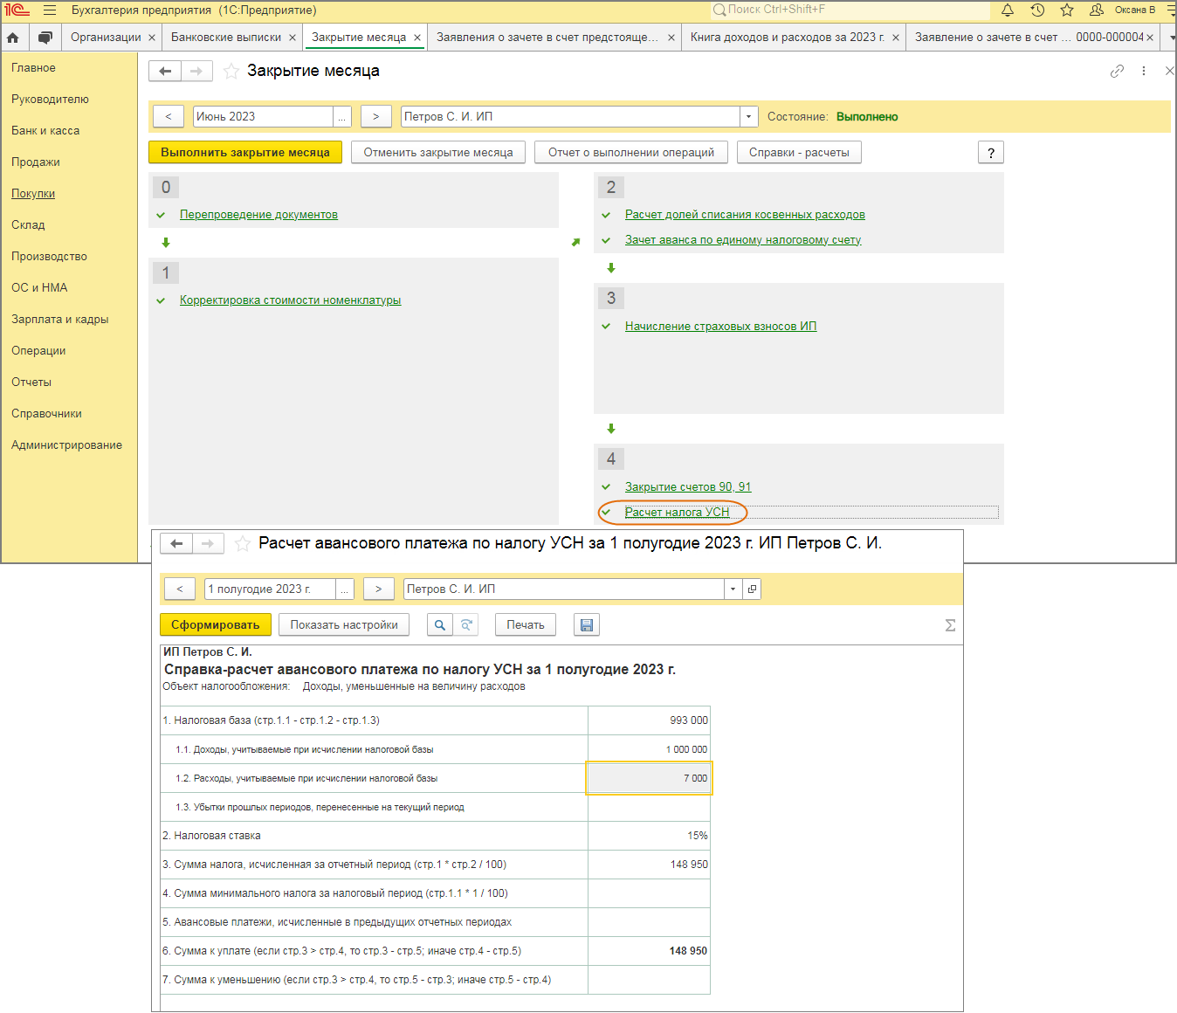
Task: Open favorites star in title bar
Action: click(1067, 10)
